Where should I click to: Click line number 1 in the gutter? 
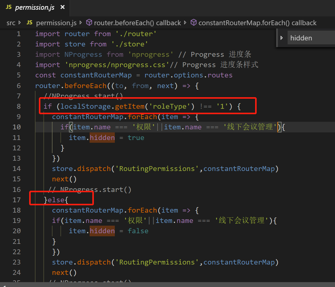[x=19, y=34]
